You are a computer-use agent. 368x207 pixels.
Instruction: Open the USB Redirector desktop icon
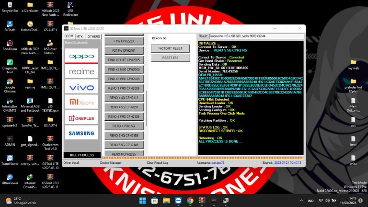point(70,9)
